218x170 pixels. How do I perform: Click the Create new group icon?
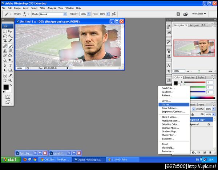[x=199, y=152]
